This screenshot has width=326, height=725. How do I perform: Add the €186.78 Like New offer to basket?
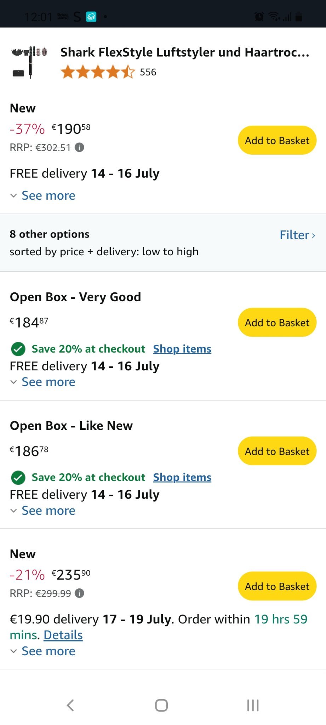277,451
